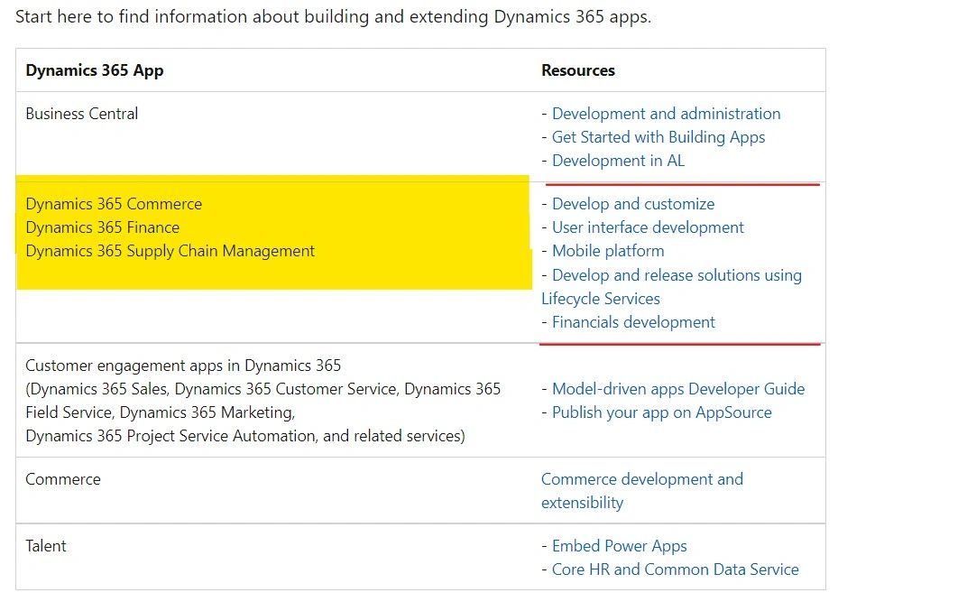976x611 pixels.
Task: Click the Business Central table cell
Action: pos(81,114)
